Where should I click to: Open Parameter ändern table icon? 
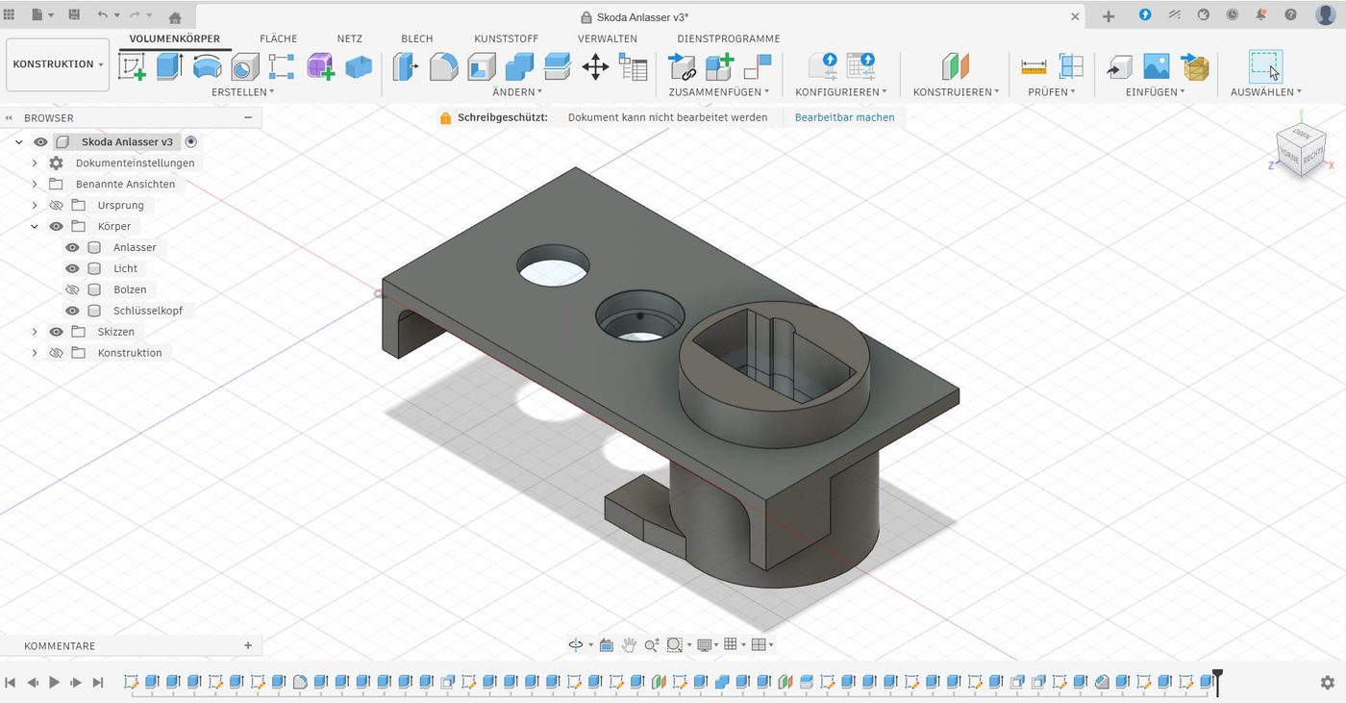click(633, 66)
